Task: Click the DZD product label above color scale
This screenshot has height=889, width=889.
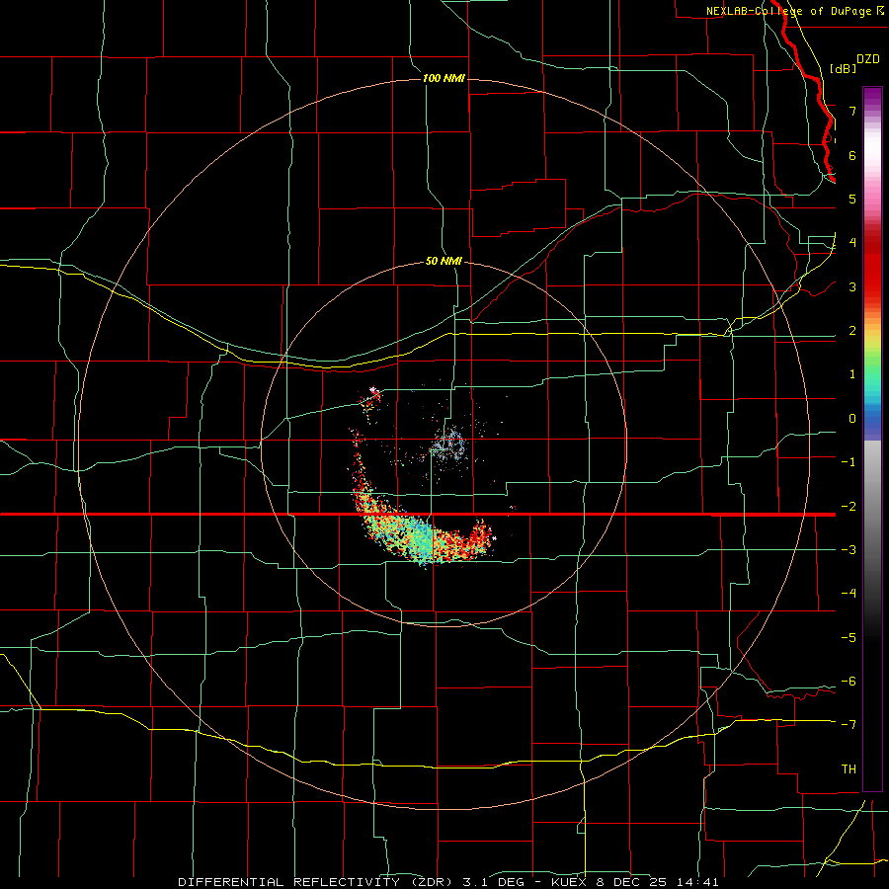Action: pyautogui.click(x=868, y=59)
